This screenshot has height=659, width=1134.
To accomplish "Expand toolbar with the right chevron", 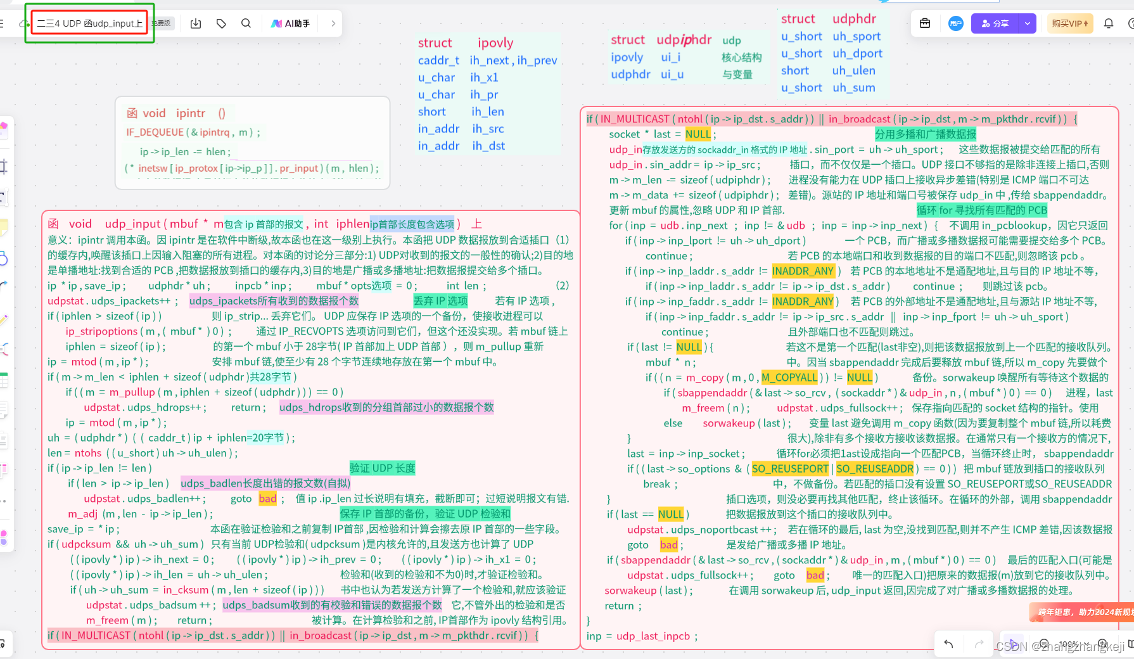I will click(333, 23).
